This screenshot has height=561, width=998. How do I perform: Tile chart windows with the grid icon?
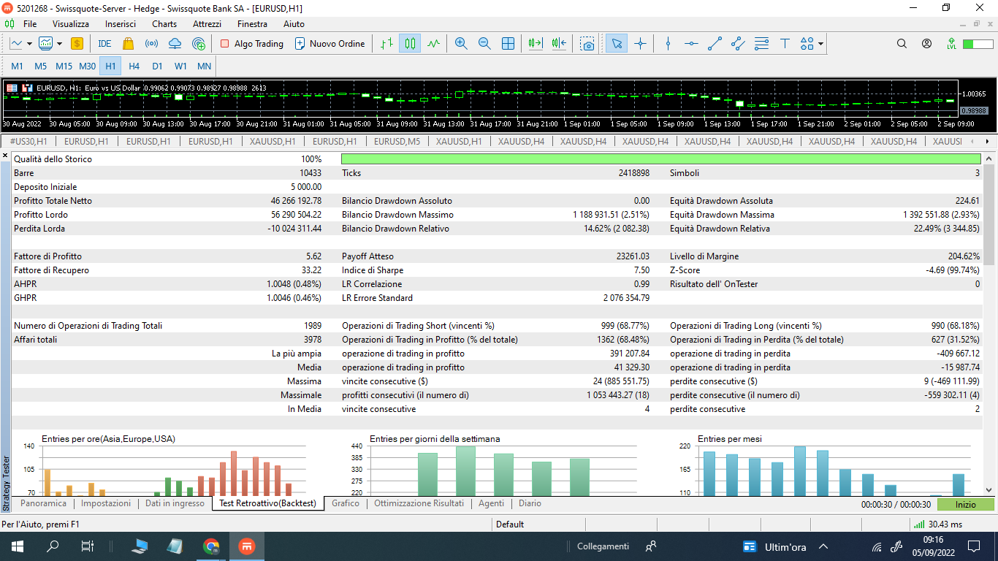click(508, 44)
